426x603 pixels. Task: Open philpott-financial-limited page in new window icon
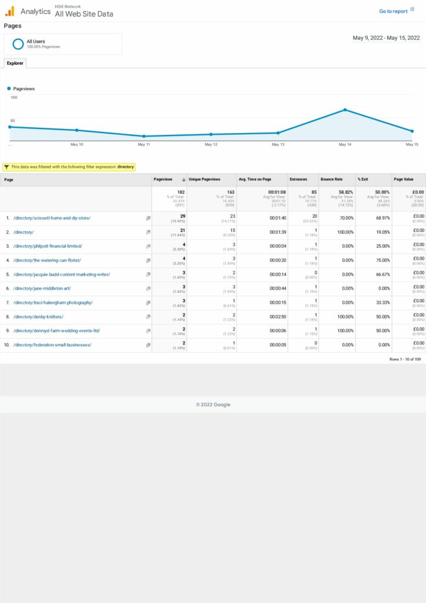tap(148, 246)
